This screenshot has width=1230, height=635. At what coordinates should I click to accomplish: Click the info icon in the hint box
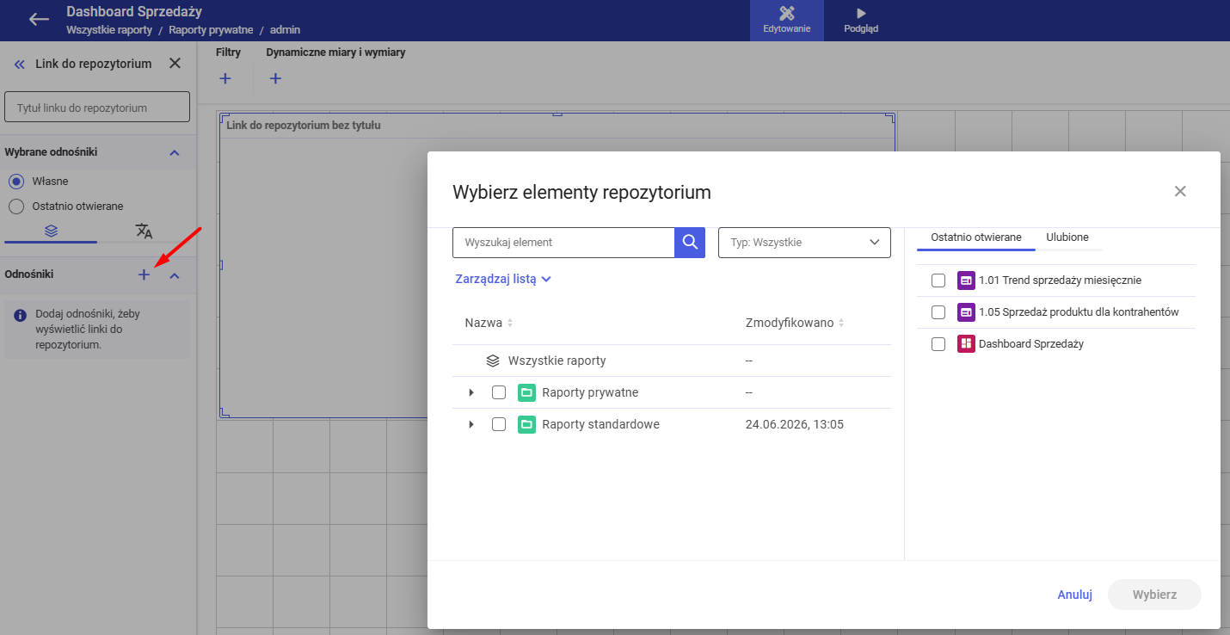click(21, 315)
